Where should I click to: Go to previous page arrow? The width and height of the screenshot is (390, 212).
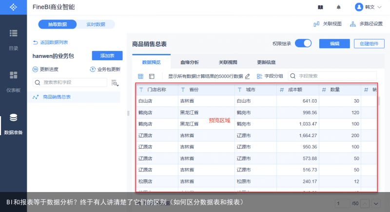(x=365, y=204)
